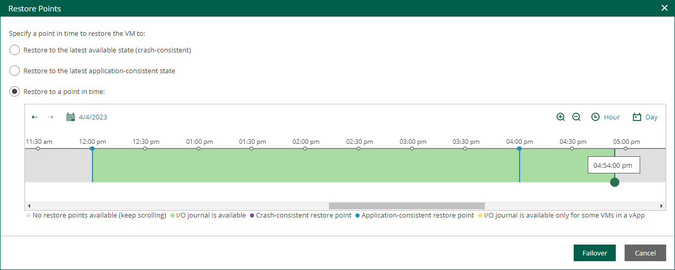
Task: Click the scrollbar left arrow
Action: (x=29, y=206)
